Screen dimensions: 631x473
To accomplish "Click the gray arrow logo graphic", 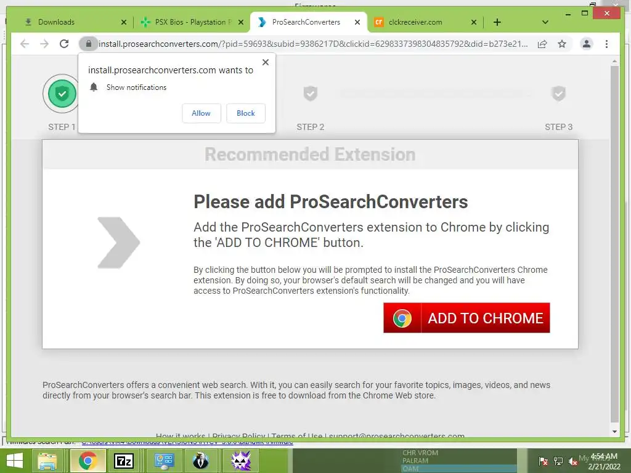I will 119,243.
